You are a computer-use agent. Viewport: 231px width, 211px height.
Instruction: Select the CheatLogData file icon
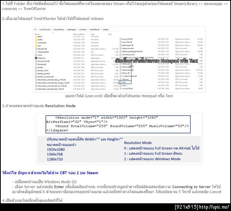pos(36,52)
